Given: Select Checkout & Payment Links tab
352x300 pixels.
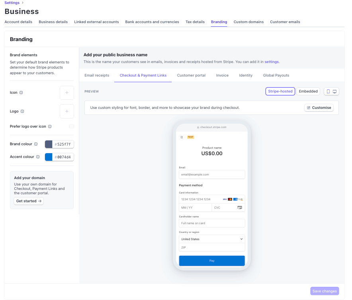Looking at the screenshot, I should [x=143, y=75].
